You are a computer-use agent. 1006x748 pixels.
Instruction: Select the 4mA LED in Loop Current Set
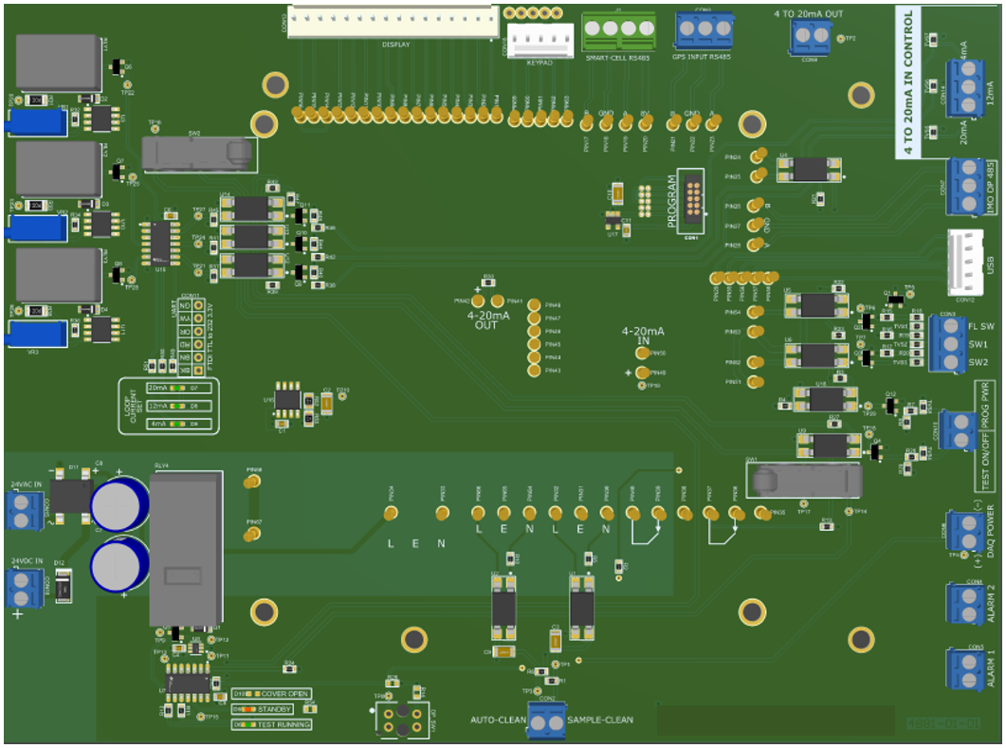(x=177, y=424)
